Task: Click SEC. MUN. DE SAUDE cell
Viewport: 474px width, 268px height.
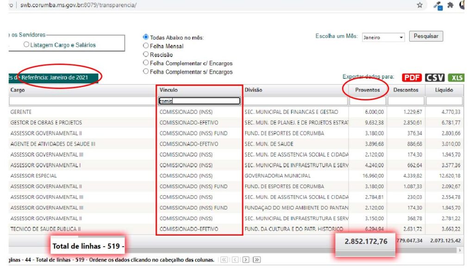Action: tap(269, 144)
